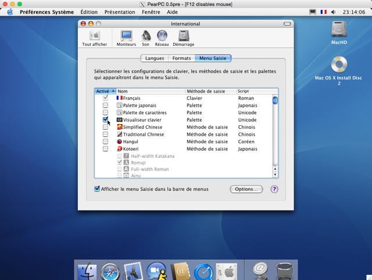Click the purple help question button
Image resolution: width=372 pixels, height=280 pixels.
point(274,189)
